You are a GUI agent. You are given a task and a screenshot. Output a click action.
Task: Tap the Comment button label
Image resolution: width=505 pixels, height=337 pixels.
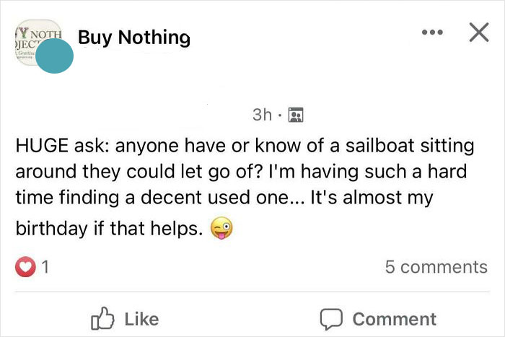(x=394, y=319)
